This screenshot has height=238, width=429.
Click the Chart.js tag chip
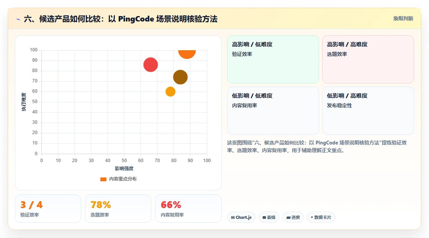(x=241, y=217)
